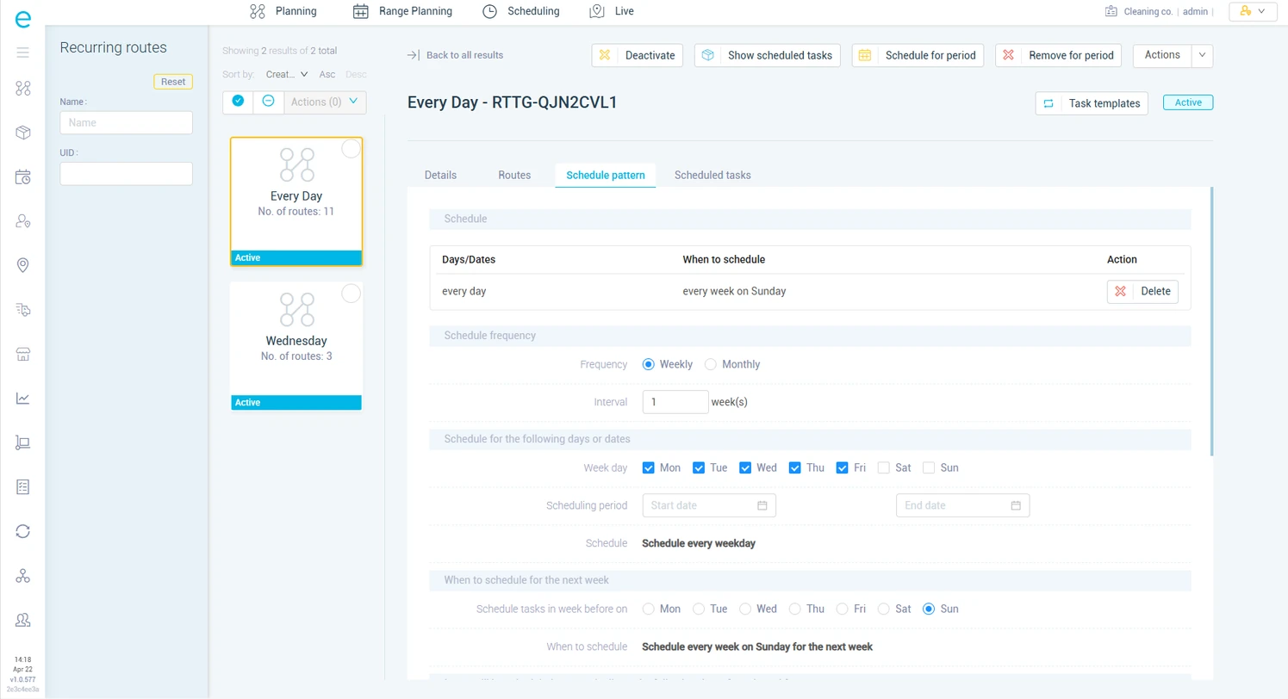Click the Interval weeks input field
The image size is (1288, 699).
tap(675, 402)
